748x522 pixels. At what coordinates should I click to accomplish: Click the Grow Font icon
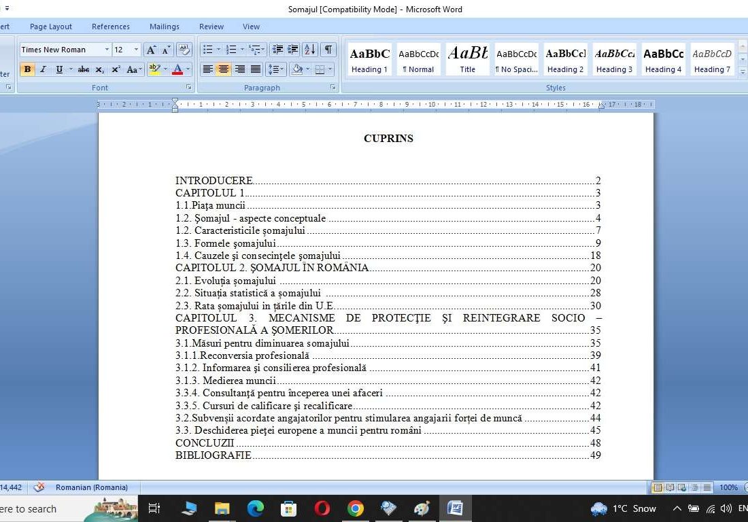tap(151, 50)
